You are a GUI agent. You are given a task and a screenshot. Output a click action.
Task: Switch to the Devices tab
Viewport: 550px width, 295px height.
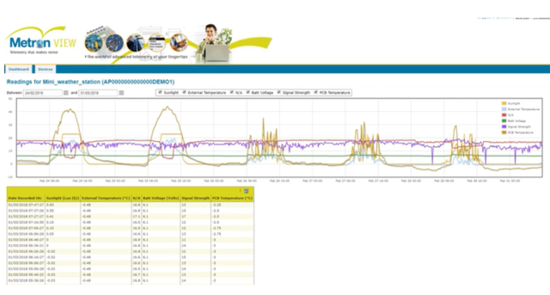point(45,69)
